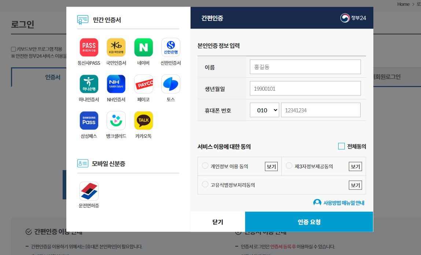Switch to the 인증서 login tab
The width and height of the screenshot is (421, 255).
tap(39, 77)
